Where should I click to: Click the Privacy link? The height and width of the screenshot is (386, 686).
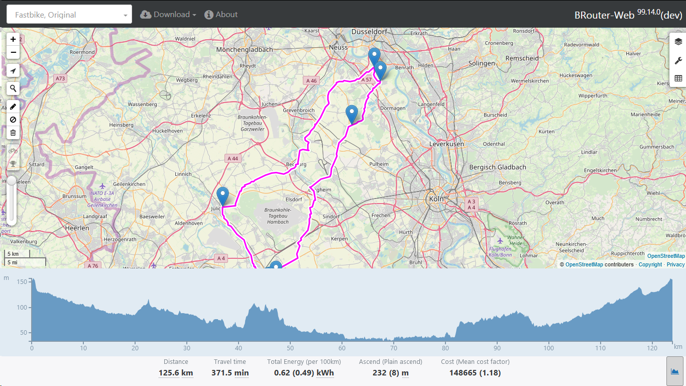675,264
